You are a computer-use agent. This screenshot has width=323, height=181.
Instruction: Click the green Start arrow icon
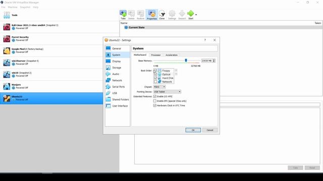pyautogui.click(x=191, y=14)
